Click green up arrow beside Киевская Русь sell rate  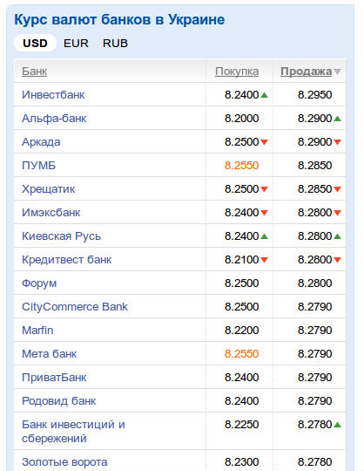point(337,236)
